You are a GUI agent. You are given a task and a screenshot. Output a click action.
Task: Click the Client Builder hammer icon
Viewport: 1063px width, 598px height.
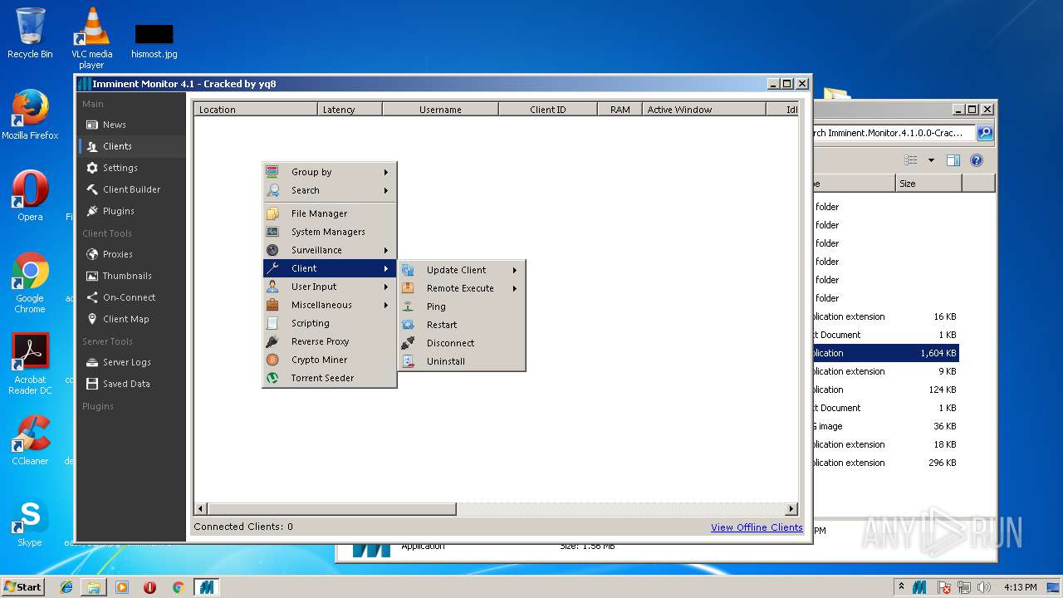pyautogui.click(x=92, y=189)
